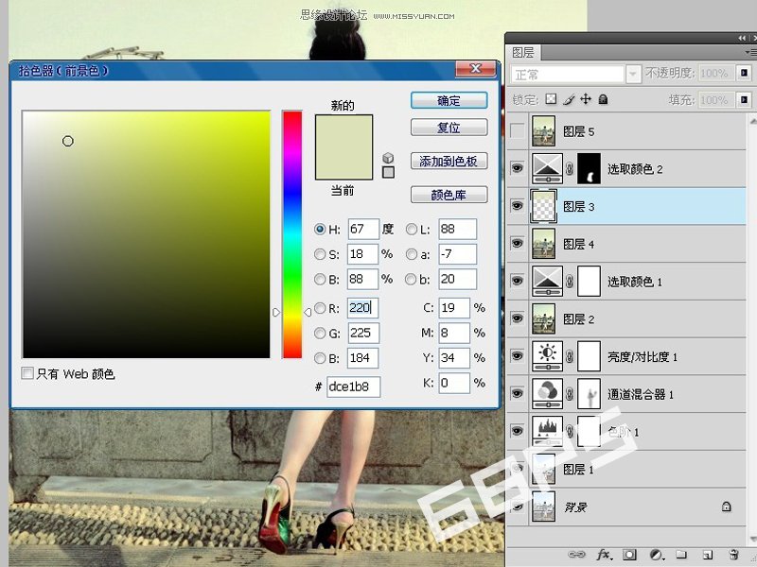Click the web-safe color small swatch
The height and width of the screenshot is (567, 757).
(388, 172)
